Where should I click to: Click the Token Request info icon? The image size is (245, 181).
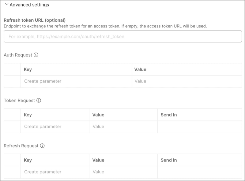coord(39,100)
